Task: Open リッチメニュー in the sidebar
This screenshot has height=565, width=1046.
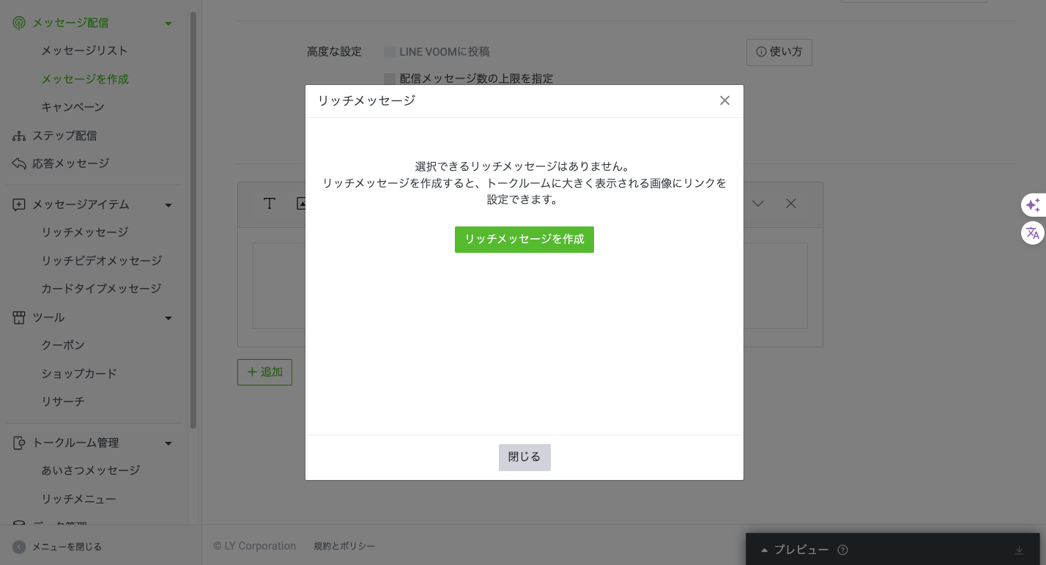Action: pyautogui.click(x=78, y=499)
